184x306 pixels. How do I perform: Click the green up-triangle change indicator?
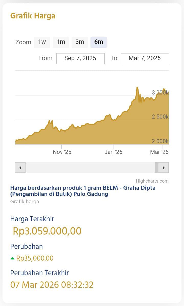pyautogui.click(x=12, y=258)
